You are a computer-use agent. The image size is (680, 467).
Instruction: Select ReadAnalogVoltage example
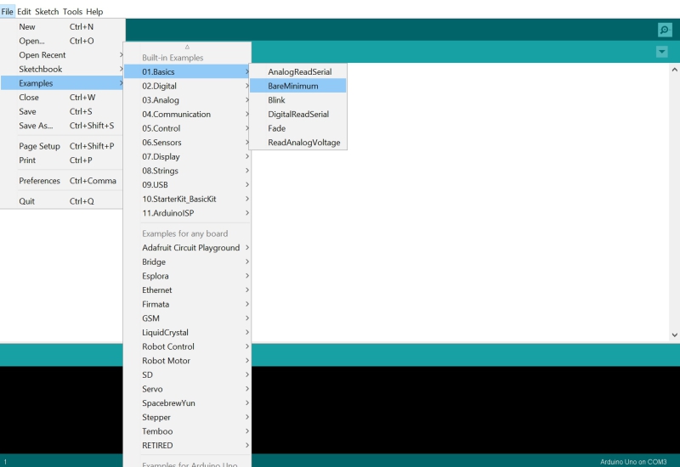pos(303,143)
